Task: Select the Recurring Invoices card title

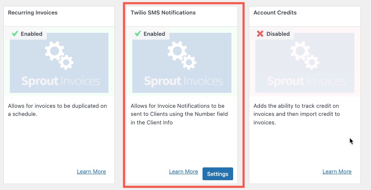Action: click(x=33, y=13)
